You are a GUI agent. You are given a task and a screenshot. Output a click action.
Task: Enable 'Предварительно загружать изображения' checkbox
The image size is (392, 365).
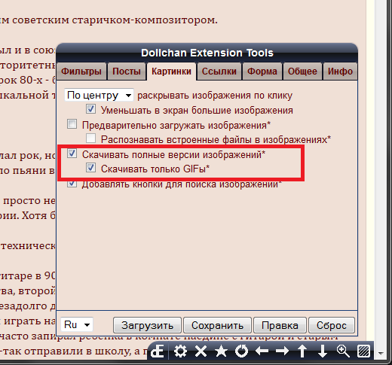[x=72, y=124]
